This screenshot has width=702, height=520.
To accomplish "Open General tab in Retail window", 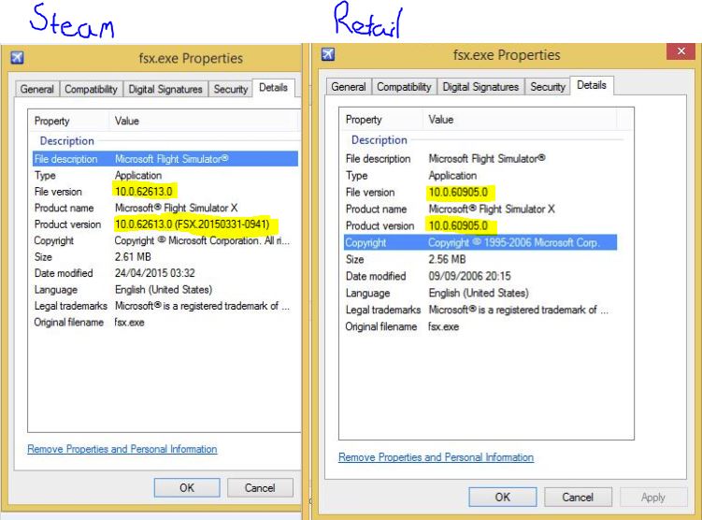I will coord(349,86).
